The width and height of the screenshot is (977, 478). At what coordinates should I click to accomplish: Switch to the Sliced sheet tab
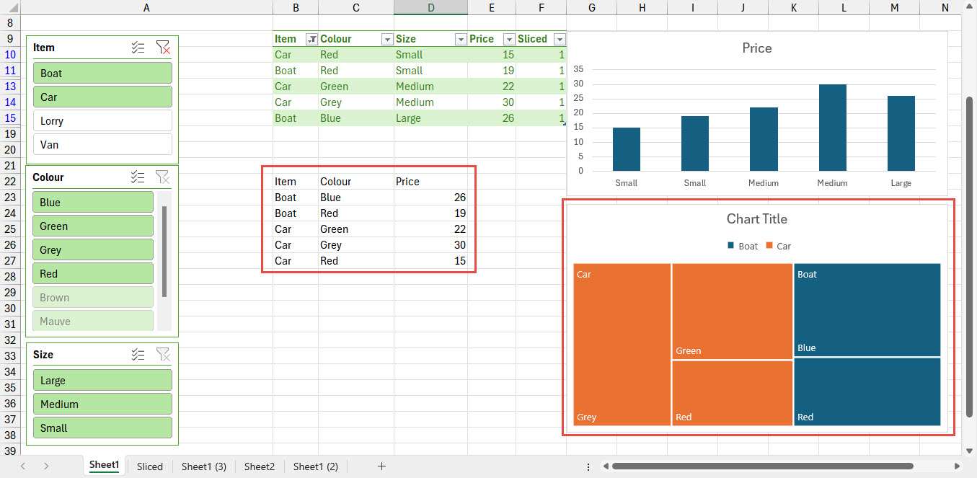(x=149, y=466)
